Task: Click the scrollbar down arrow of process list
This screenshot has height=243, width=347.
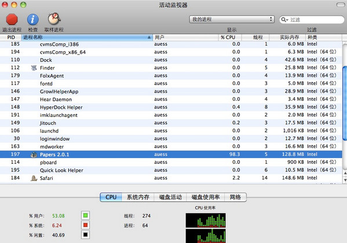Action: (345, 180)
